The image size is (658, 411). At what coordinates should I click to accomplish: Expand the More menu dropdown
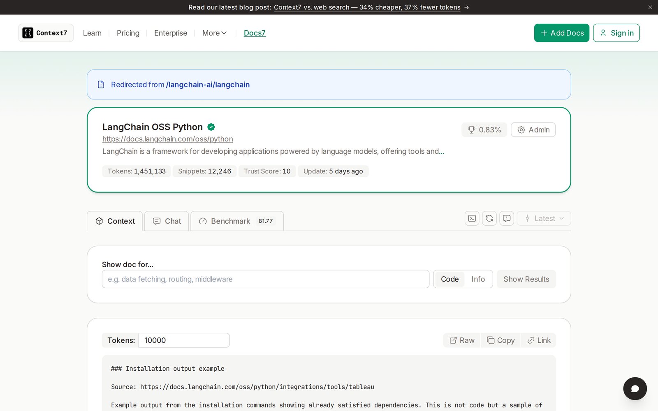click(214, 33)
